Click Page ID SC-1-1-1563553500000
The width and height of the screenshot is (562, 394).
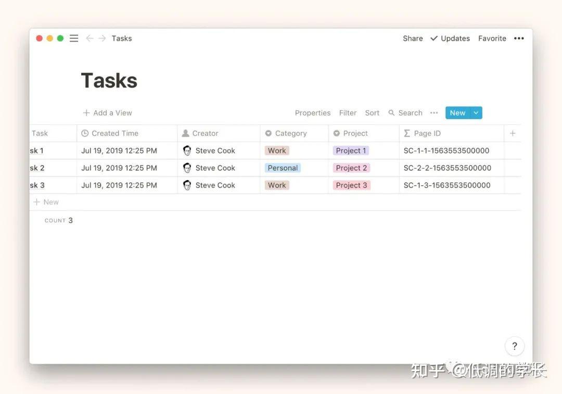tap(446, 150)
